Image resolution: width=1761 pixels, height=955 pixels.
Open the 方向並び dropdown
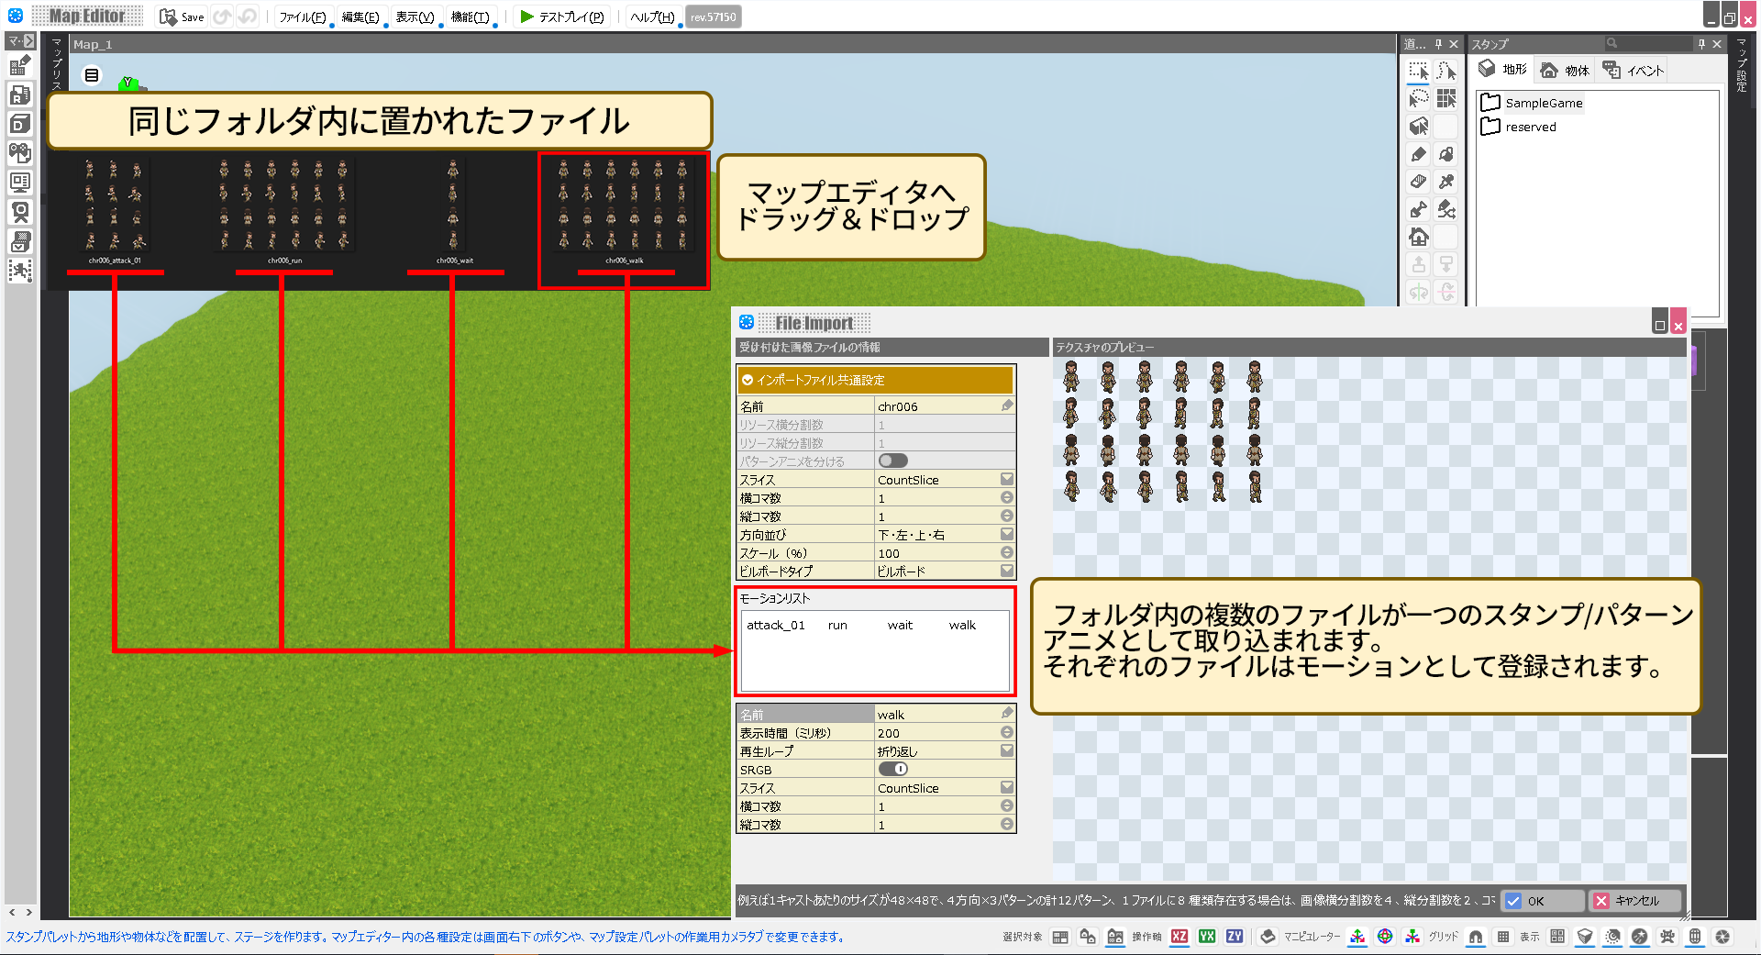[1006, 534]
